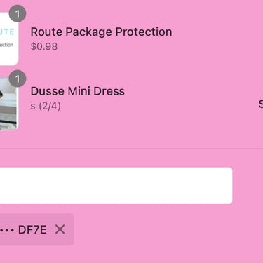Select the Dusse Mini Dress title

pyautogui.click(x=78, y=91)
